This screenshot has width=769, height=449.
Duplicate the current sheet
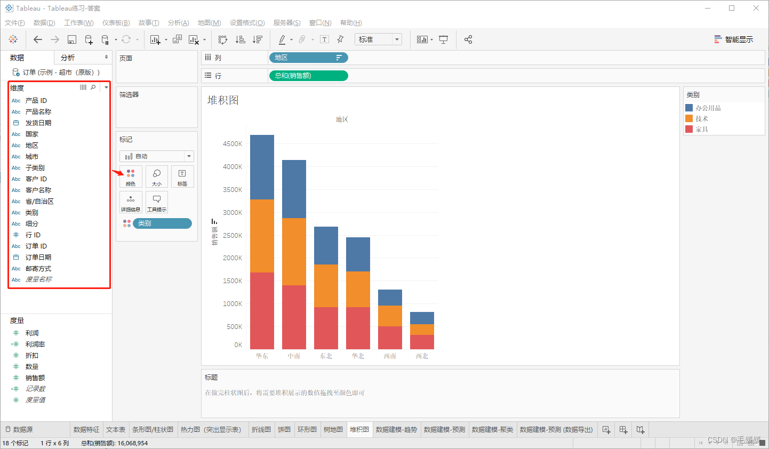pos(177,39)
